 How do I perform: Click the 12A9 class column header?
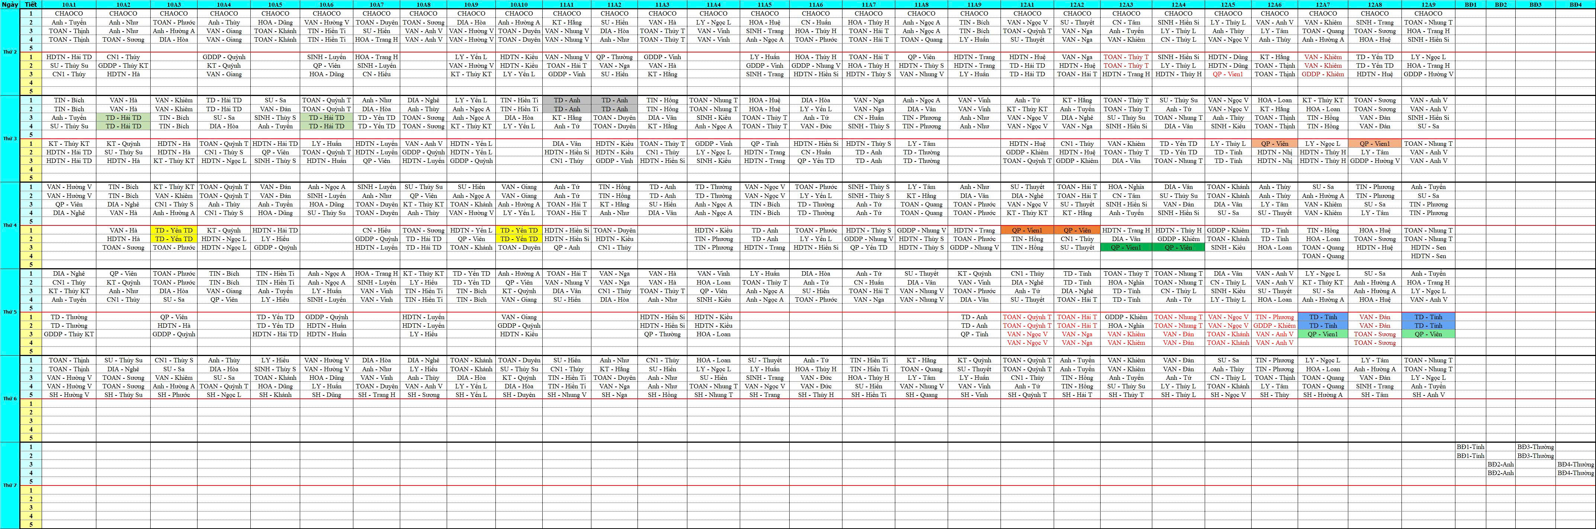[x=1428, y=4]
